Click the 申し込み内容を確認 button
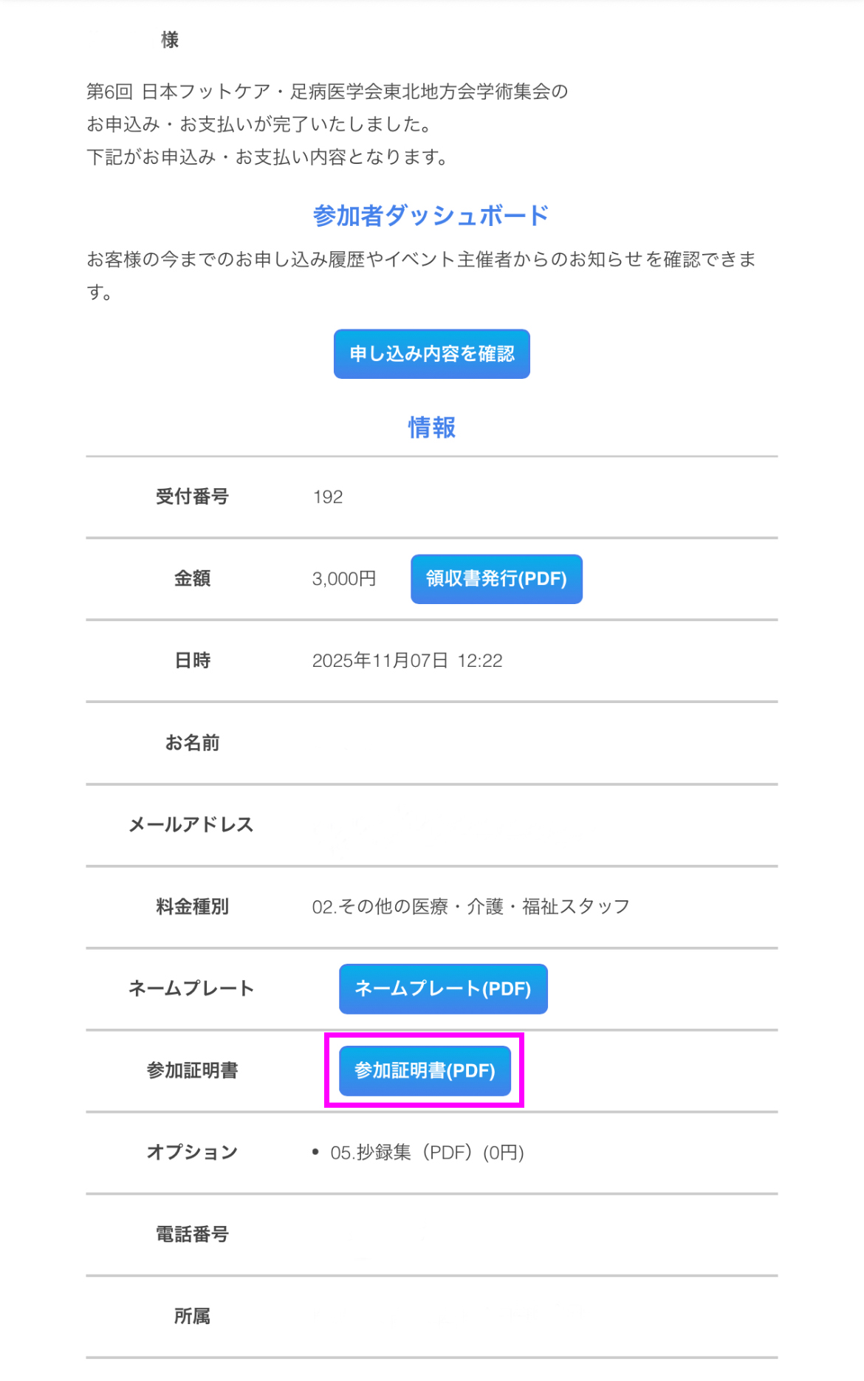 click(431, 354)
